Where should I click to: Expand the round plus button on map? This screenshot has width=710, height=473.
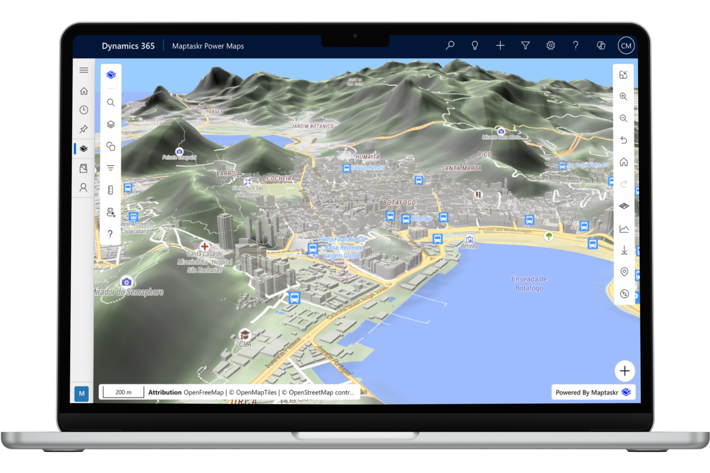[625, 371]
